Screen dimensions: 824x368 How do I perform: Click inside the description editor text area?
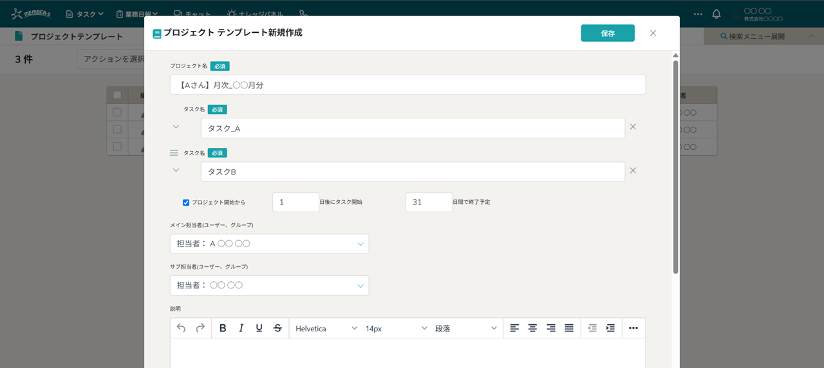407,353
